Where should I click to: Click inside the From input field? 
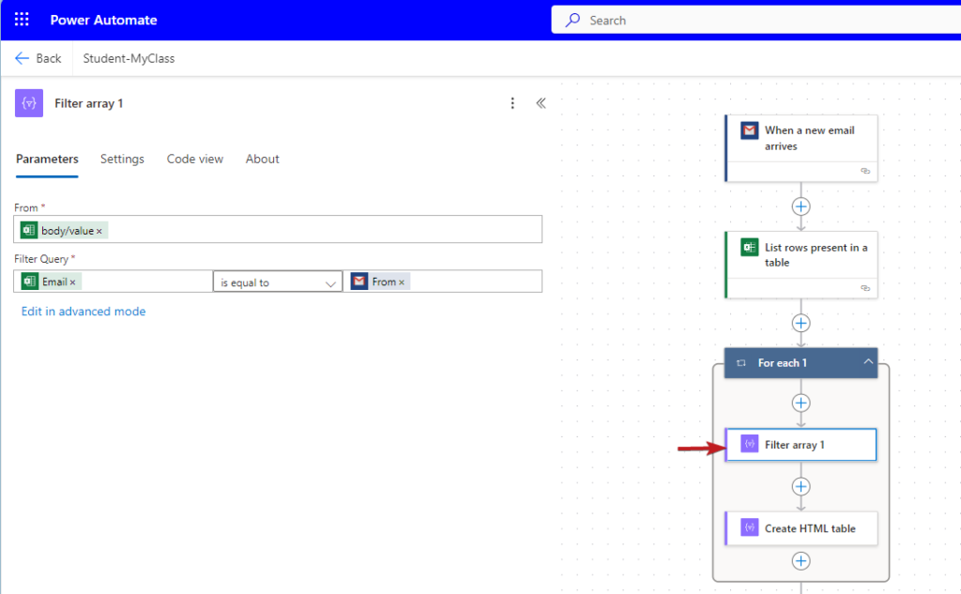pyautogui.click(x=278, y=229)
